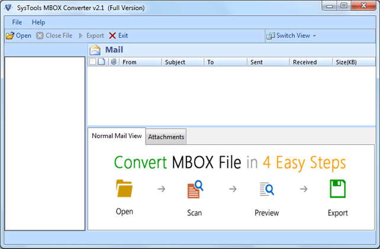Click the paperclip attachment column icon
This screenshot has width=380, height=249.
point(113,62)
